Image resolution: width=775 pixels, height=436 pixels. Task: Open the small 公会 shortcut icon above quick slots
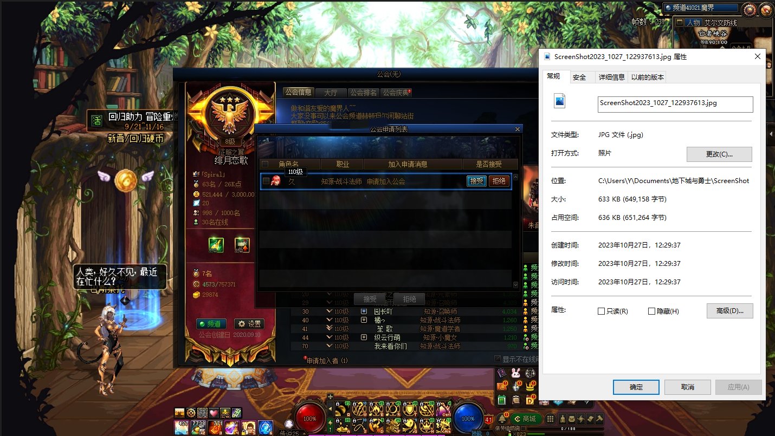click(x=225, y=413)
